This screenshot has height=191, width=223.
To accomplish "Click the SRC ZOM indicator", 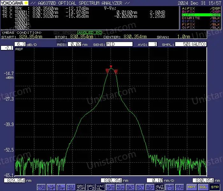I will click(81, 187).
